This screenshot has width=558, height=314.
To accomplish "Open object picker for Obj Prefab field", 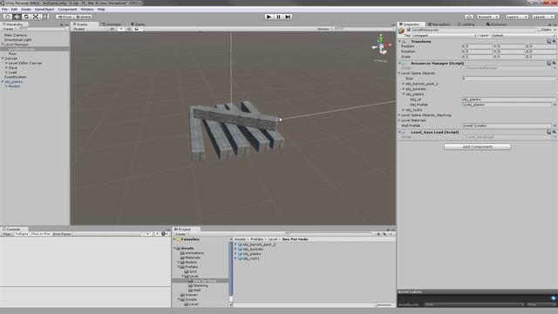I will [x=555, y=105].
